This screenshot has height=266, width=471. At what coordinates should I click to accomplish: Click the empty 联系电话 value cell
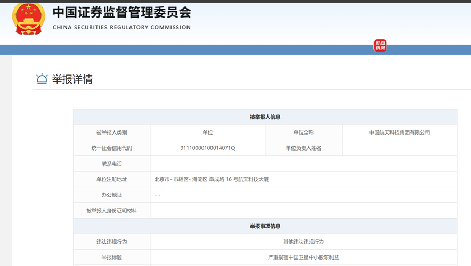[303, 164]
